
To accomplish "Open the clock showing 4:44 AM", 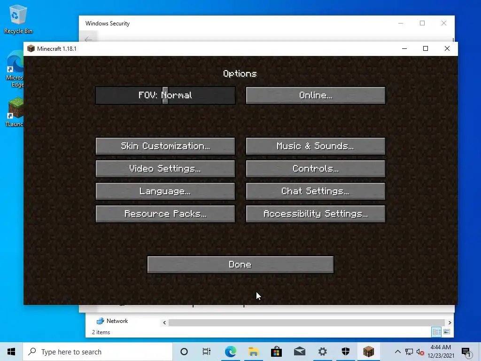I will click(x=441, y=352).
